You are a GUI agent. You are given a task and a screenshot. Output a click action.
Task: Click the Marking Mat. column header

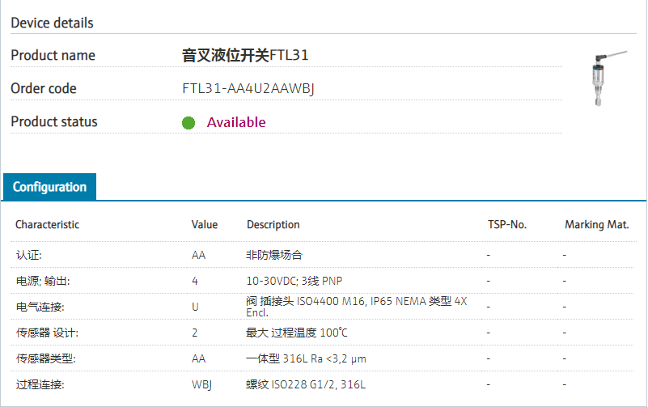(596, 224)
